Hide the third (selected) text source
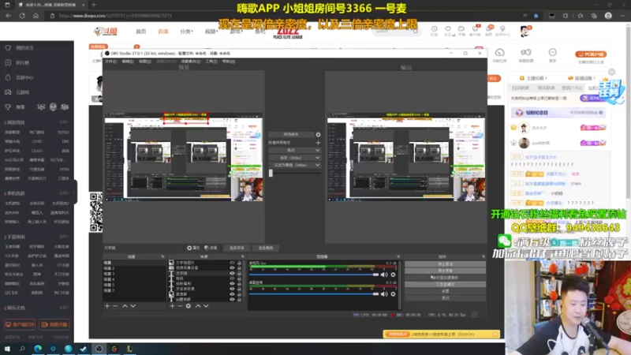 (x=232, y=273)
